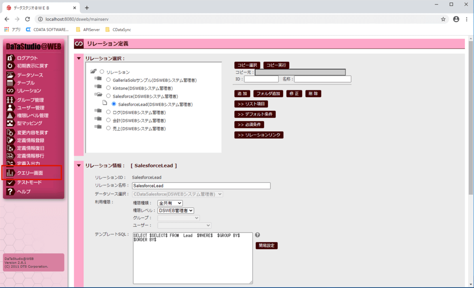
Task: Select the GalleriaSoloサンプル radio button
Action: click(x=108, y=80)
